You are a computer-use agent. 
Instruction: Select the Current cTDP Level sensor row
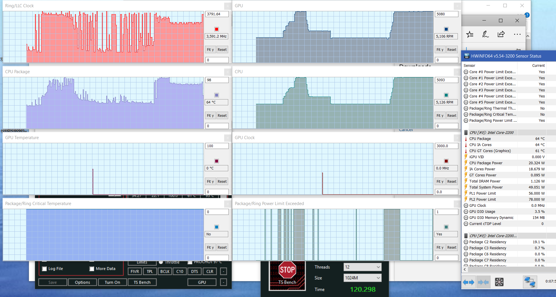[504, 224]
